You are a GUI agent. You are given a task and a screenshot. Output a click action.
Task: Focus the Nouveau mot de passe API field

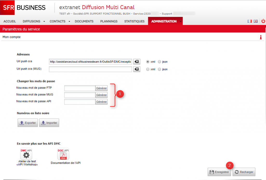(80, 102)
